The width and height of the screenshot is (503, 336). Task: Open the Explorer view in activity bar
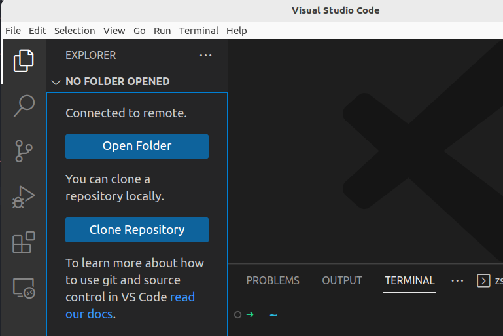24,61
